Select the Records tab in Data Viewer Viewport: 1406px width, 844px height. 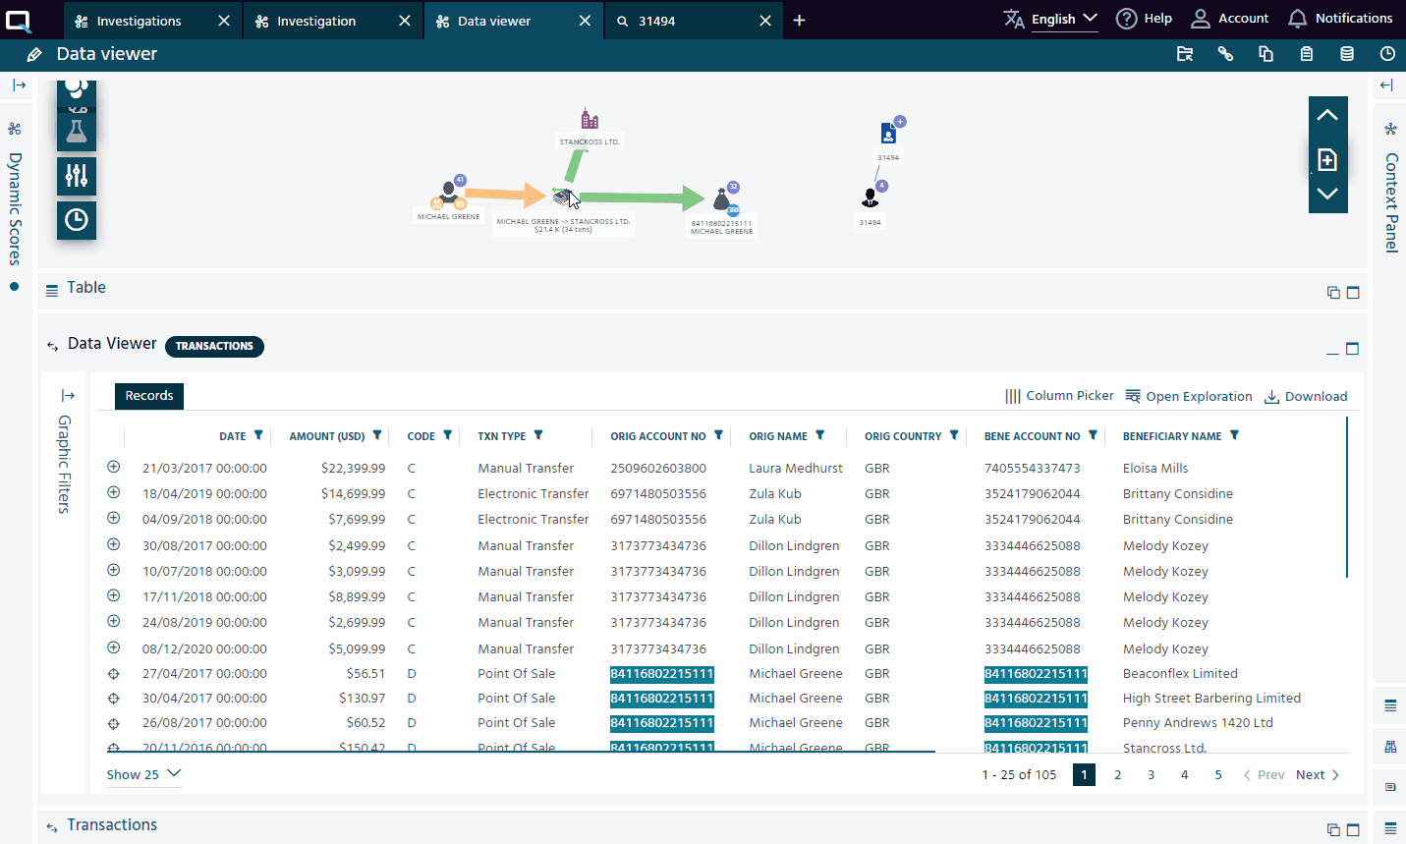148,395
